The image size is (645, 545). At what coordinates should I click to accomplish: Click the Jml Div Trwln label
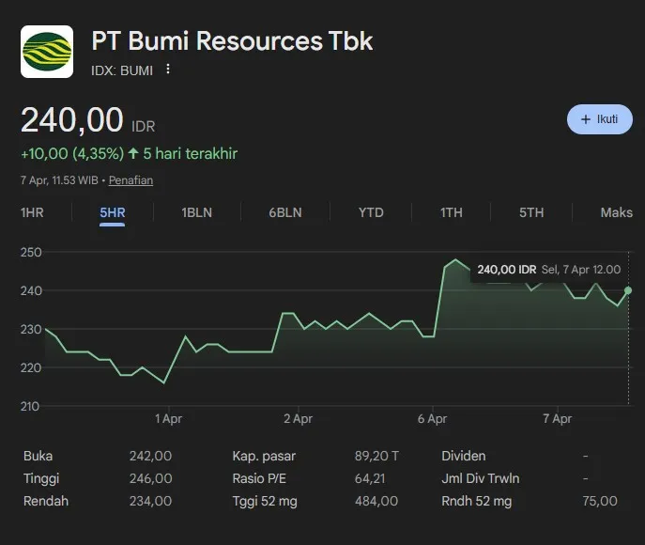click(480, 478)
